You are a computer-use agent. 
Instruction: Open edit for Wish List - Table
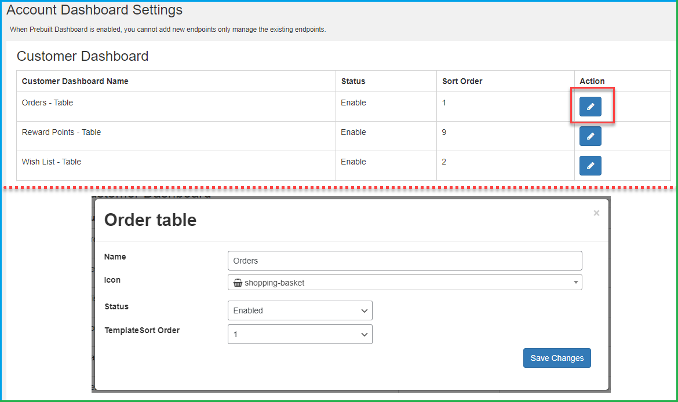tap(590, 166)
